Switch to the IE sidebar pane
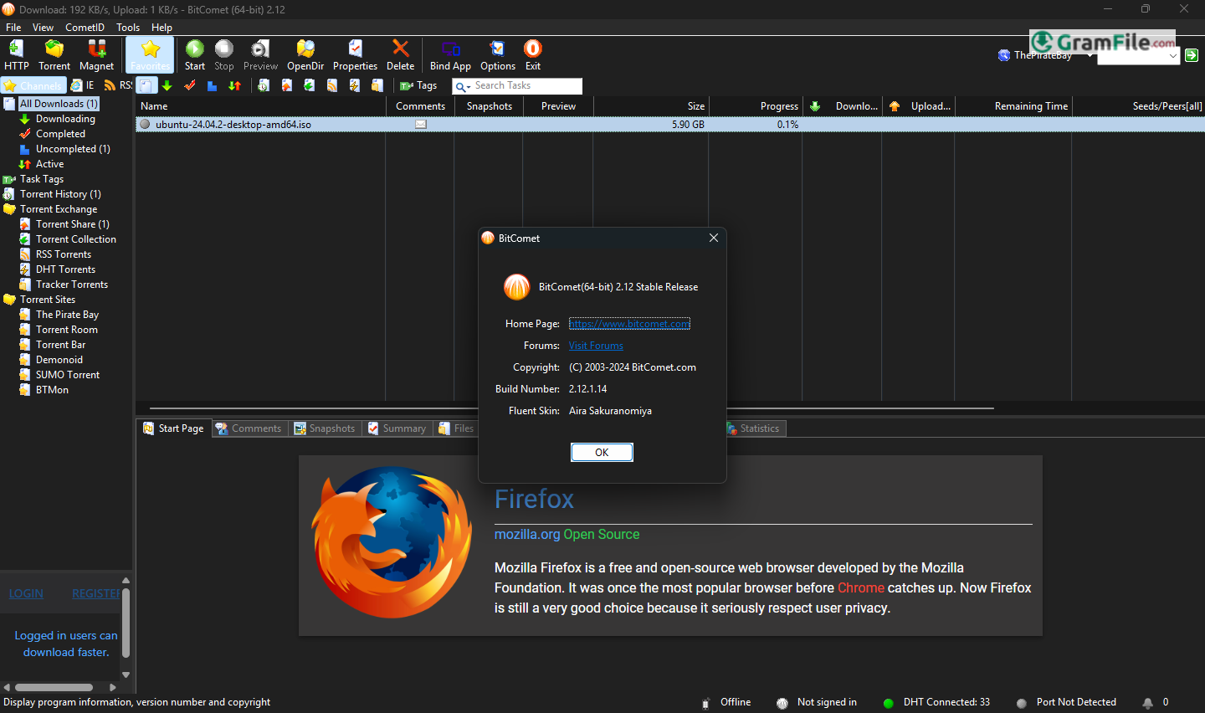Image resolution: width=1205 pixels, height=713 pixels. click(x=82, y=85)
